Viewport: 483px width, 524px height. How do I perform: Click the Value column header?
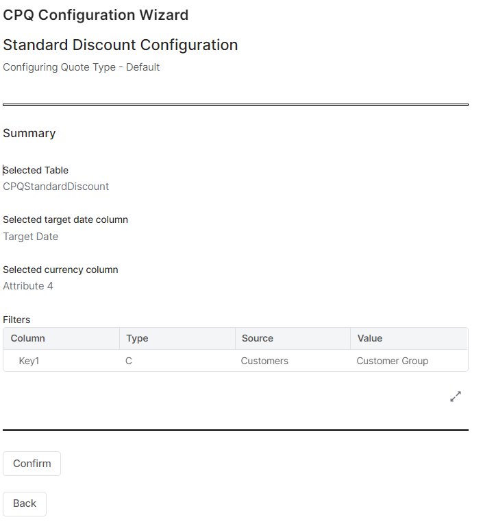pos(369,338)
